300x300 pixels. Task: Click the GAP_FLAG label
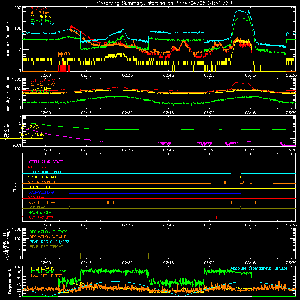pos(37,167)
